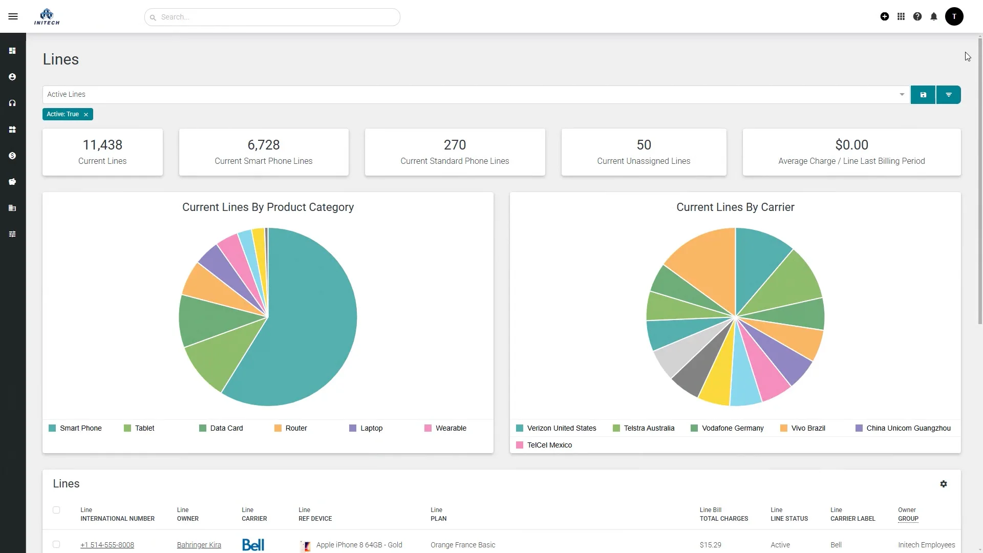
Task: Remove the Active: True filter chip
Action: click(x=86, y=115)
